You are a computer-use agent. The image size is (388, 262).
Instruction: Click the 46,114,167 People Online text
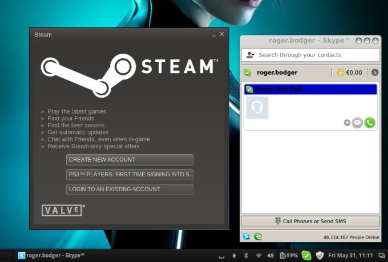tap(351, 237)
